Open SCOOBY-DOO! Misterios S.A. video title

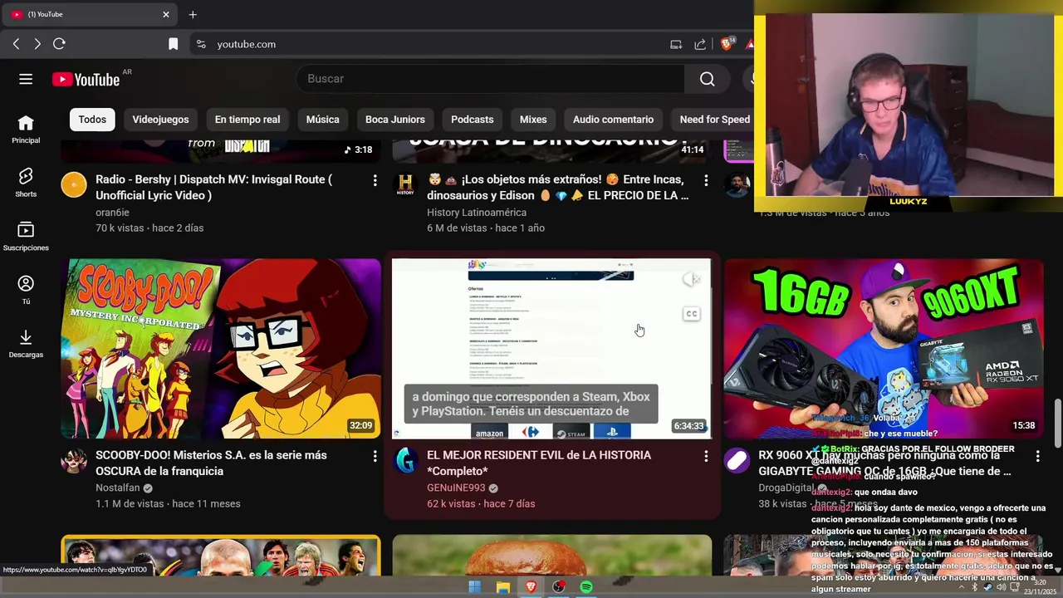point(211,463)
